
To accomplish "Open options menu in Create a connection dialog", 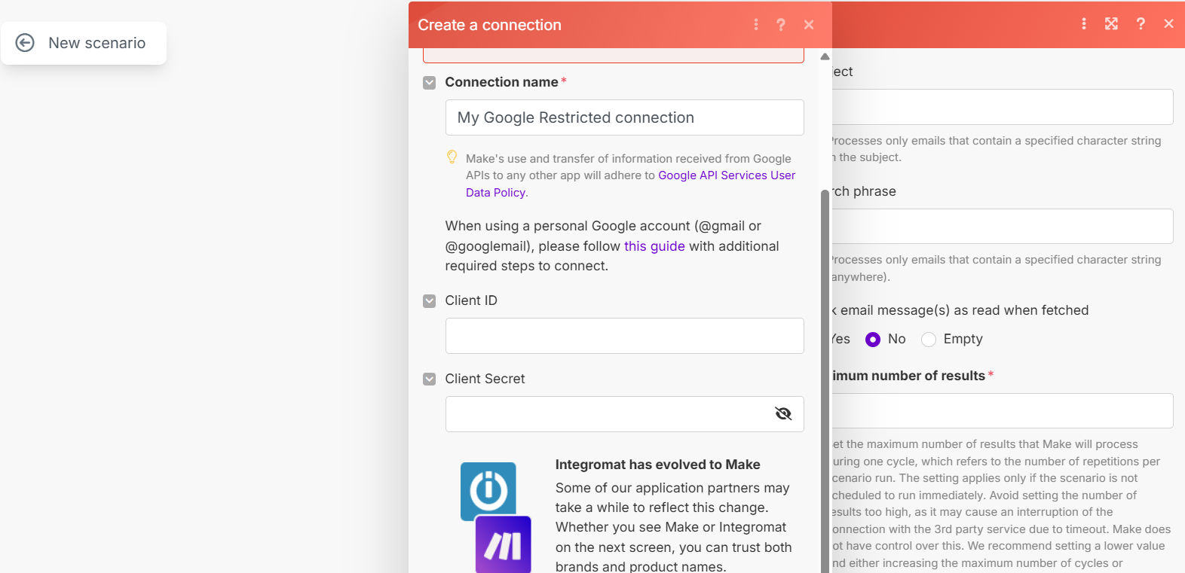I will [756, 25].
